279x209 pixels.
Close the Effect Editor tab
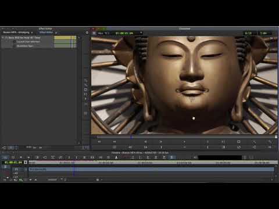tap(56, 33)
